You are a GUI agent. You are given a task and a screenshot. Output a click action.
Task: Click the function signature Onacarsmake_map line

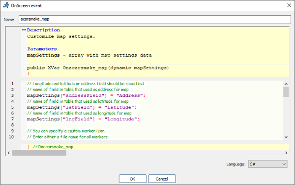(x=98, y=68)
